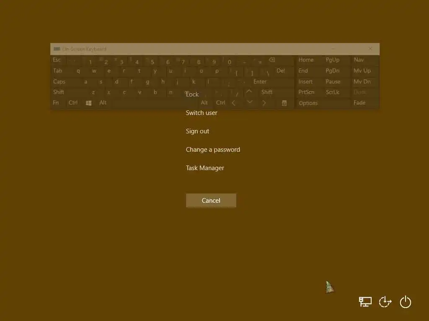Click the right Ctrl key near arrow keys
Screen dimensions: 429x321
(220, 103)
